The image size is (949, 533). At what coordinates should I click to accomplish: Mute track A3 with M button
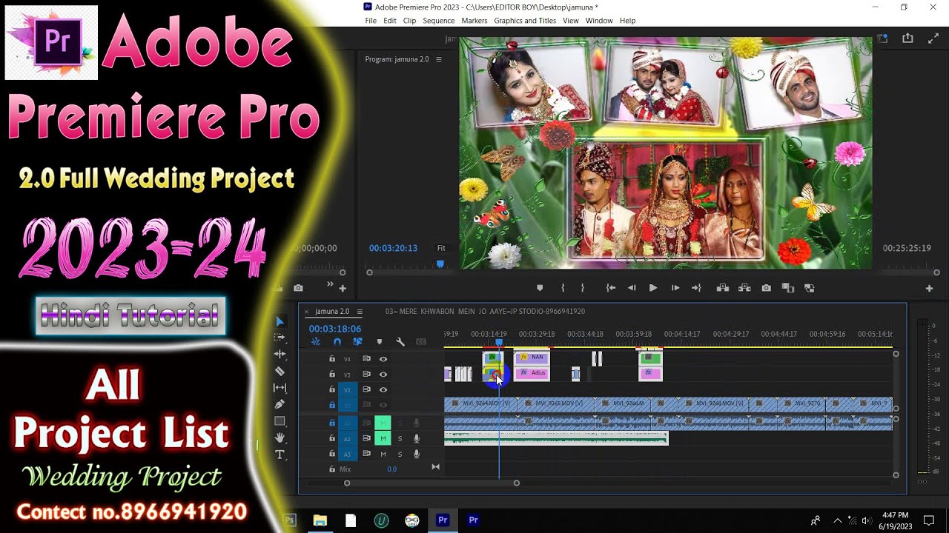[383, 454]
